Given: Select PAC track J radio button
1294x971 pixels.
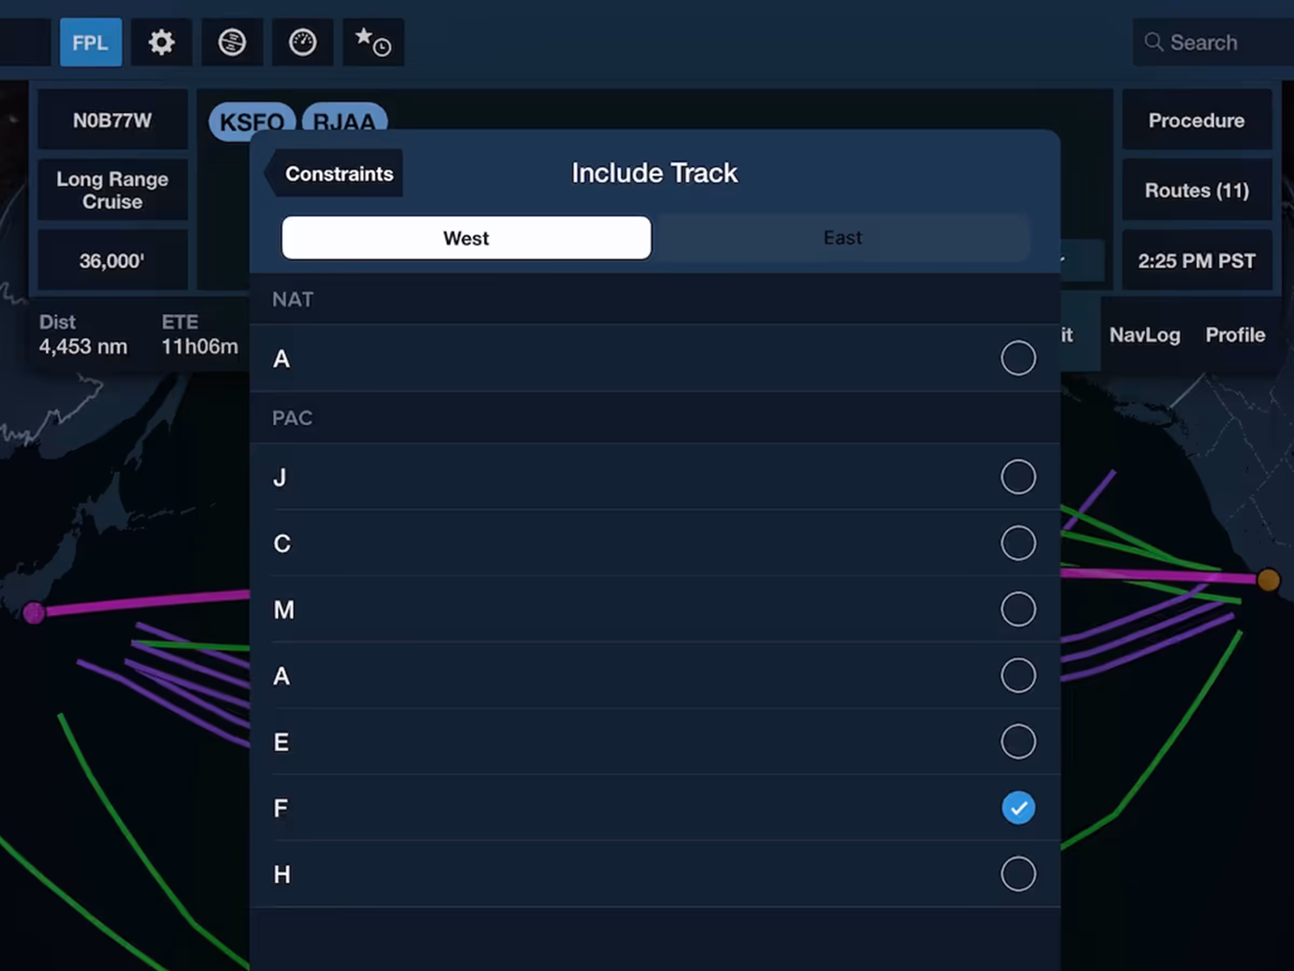Looking at the screenshot, I should 1018,476.
